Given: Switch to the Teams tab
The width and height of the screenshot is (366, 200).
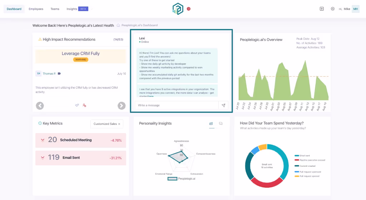Looking at the screenshot, I should coord(55,9).
